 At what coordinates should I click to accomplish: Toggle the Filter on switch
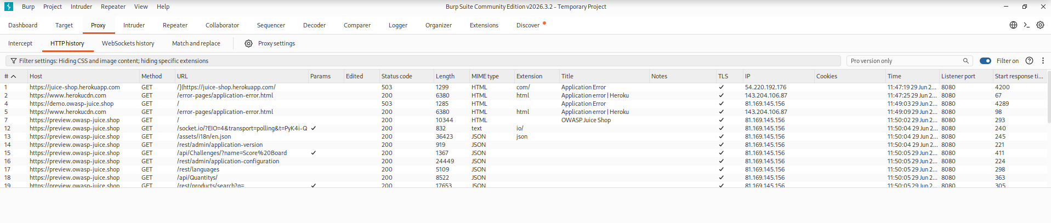pos(985,61)
